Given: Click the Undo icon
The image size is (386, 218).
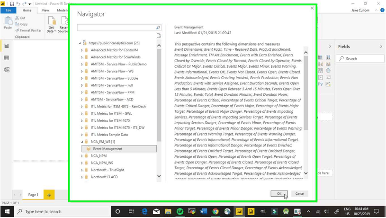Looking at the screenshot, I should point(18,4).
